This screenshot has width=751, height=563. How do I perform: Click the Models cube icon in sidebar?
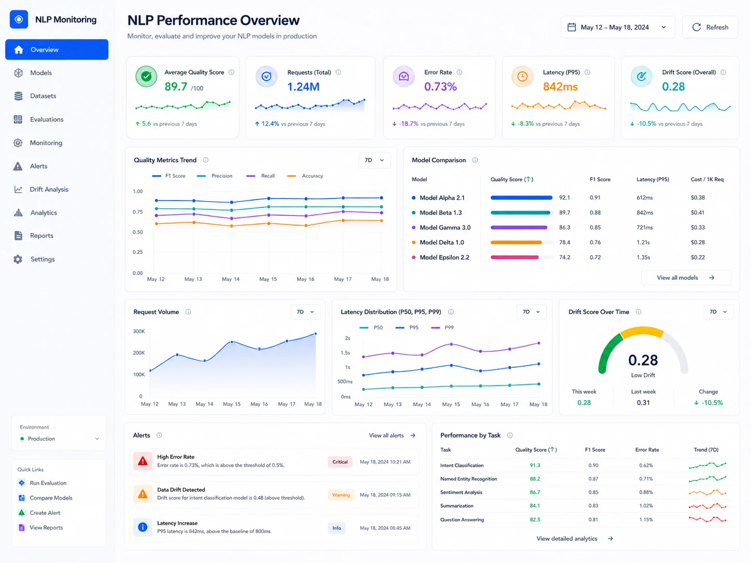[18, 73]
